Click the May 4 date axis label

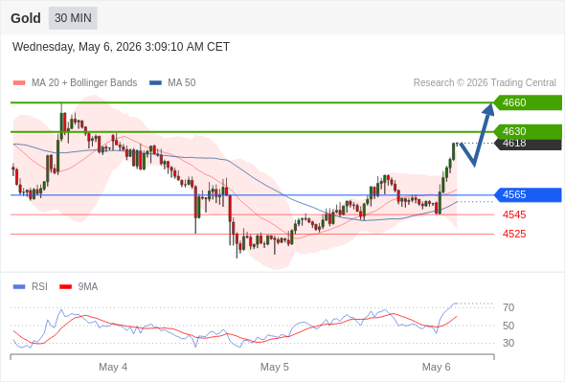coord(113,367)
